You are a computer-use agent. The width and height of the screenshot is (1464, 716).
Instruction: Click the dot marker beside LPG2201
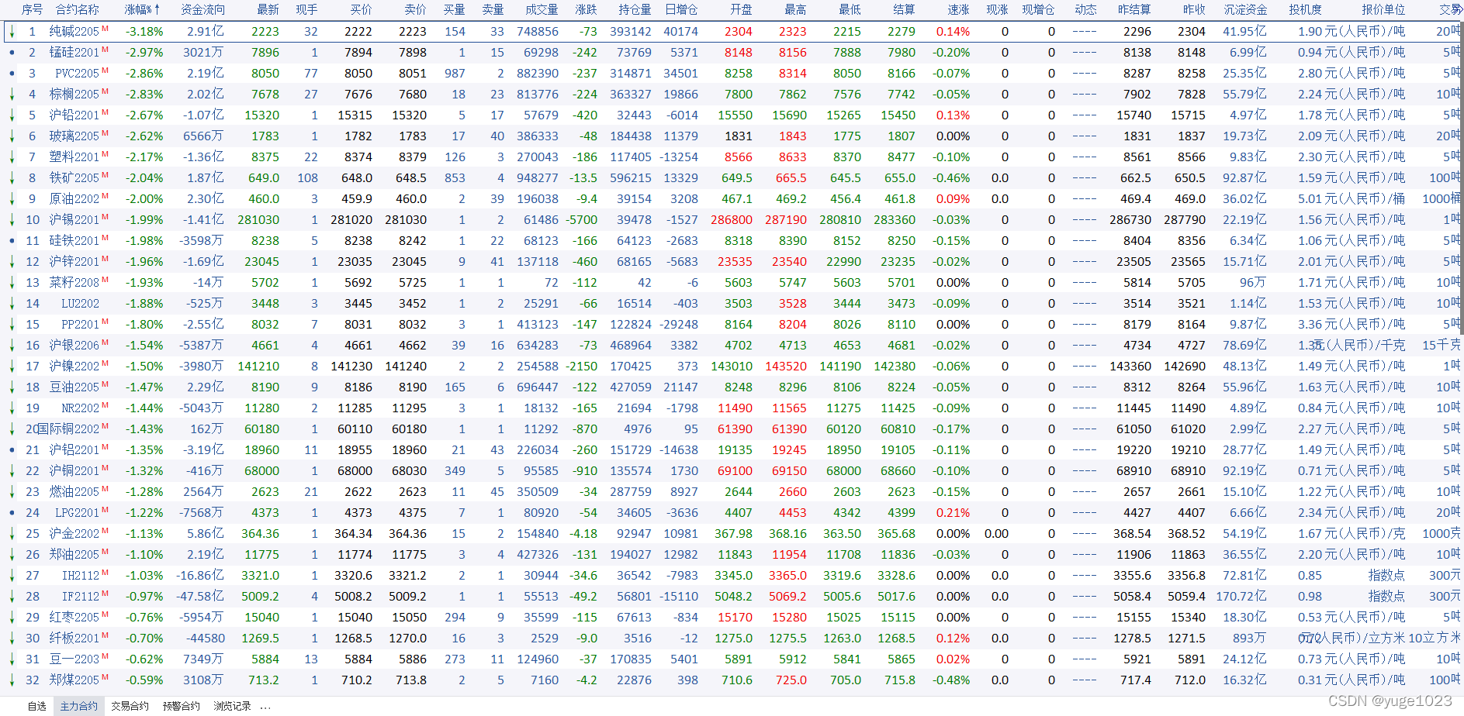12,512
